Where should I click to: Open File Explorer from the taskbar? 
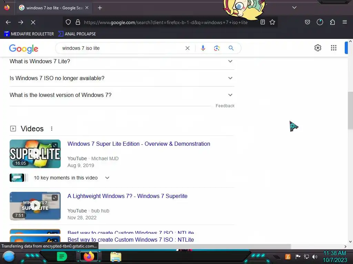(x=116, y=256)
